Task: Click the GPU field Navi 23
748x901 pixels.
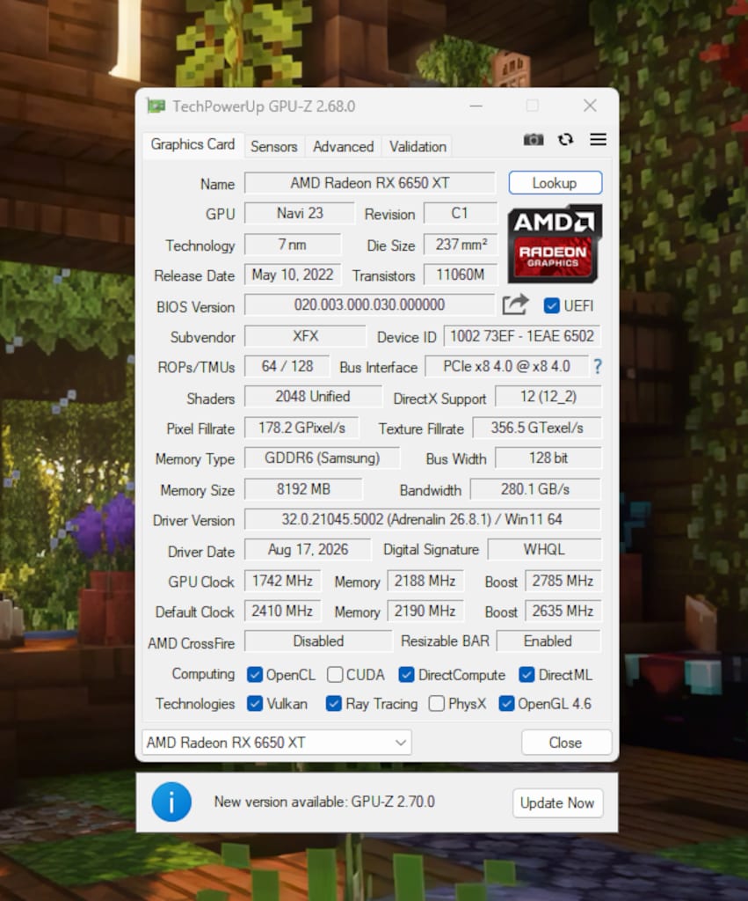Action: click(300, 213)
